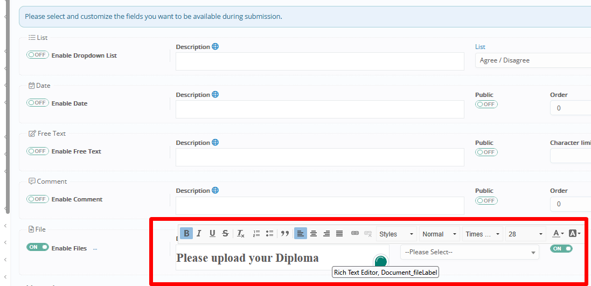Viewport: 591px width, 286px height.
Task: Toggle bold formatting in the rich text toolbar
Action: (x=186, y=233)
